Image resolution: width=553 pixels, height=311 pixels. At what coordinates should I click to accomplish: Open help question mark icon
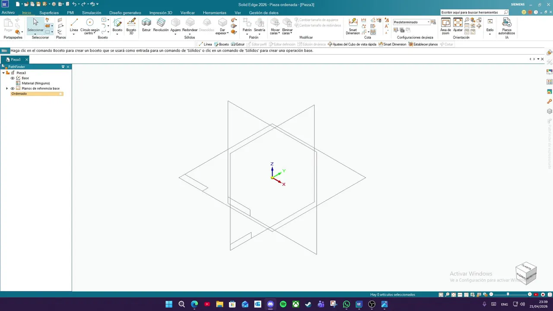point(536,13)
